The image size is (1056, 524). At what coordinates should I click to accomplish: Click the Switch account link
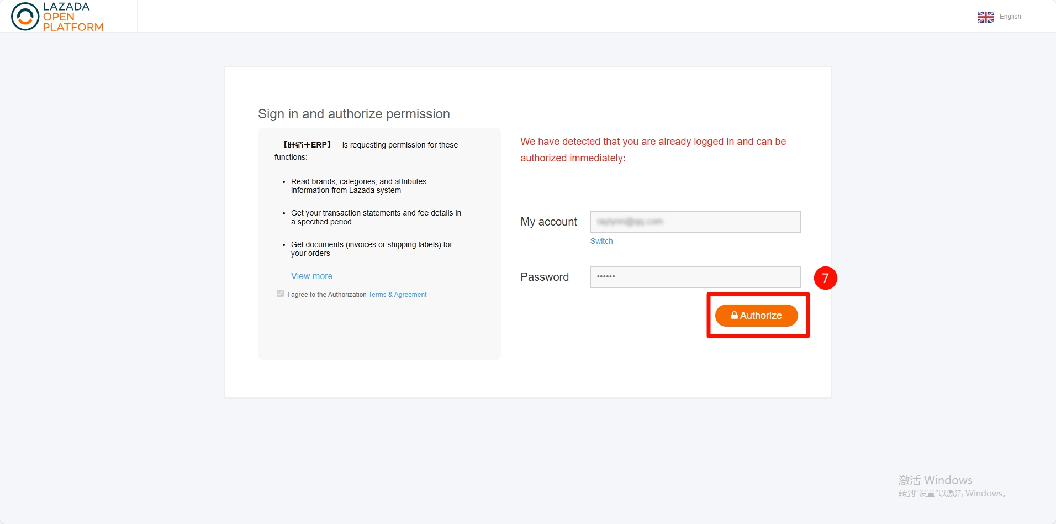coord(601,241)
